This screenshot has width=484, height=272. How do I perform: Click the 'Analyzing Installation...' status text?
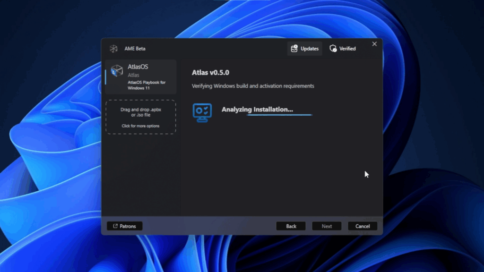tap(257, 109)
